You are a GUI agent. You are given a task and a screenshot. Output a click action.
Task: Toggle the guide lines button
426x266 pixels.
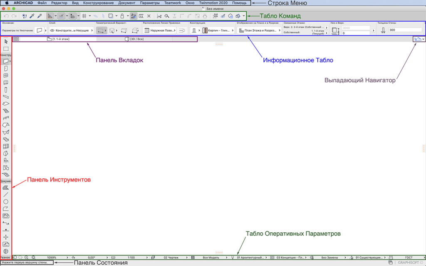click(62, 16)
